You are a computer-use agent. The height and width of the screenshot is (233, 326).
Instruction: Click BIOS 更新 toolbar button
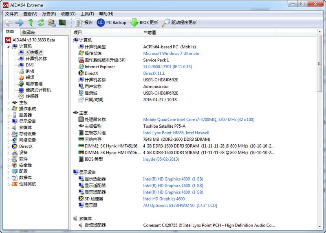pyautogui.click(x=144, y=23)
